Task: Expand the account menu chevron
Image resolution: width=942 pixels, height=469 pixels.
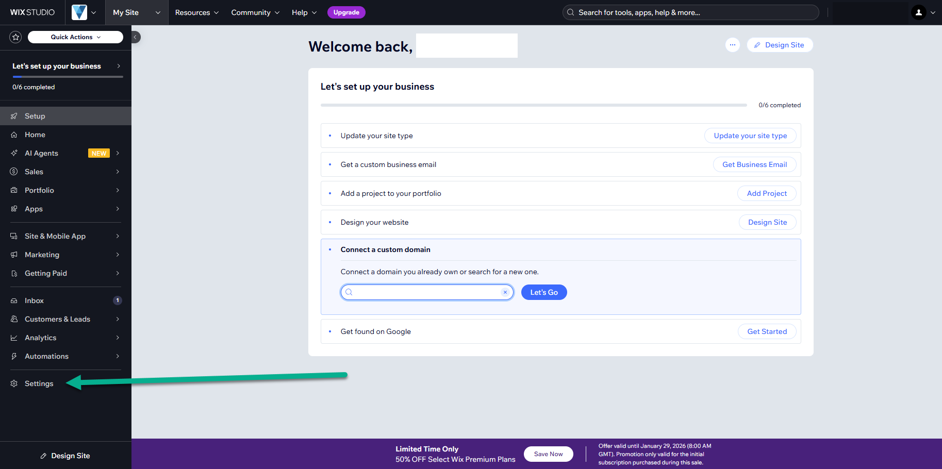Action: click(933, 12)
